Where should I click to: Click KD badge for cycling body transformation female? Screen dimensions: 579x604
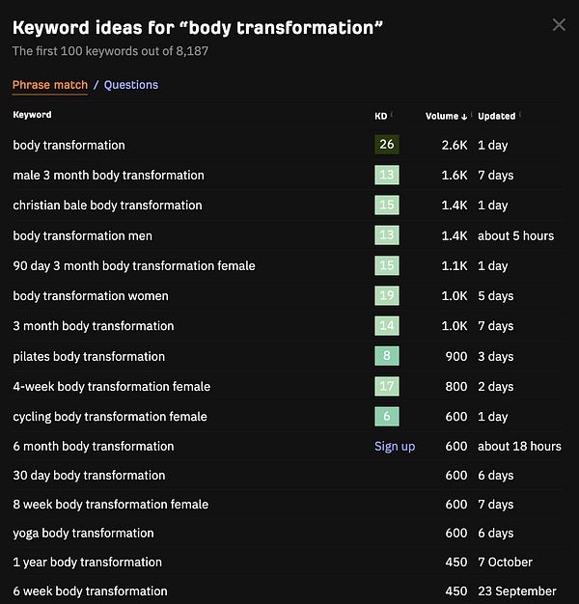pos(386,417)
